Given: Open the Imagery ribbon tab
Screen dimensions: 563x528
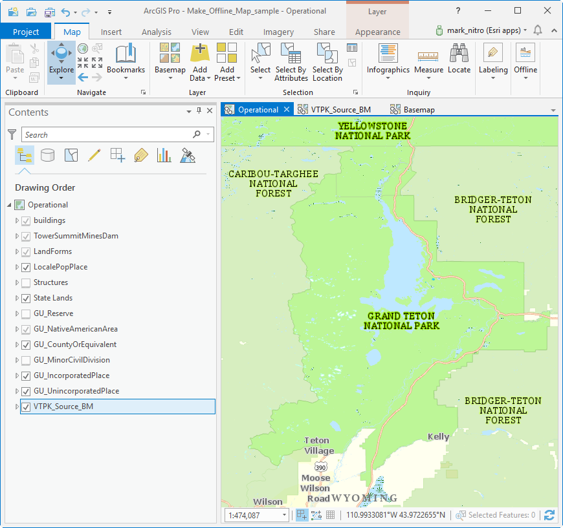Looking at the screenshot, I should point(278,32).
